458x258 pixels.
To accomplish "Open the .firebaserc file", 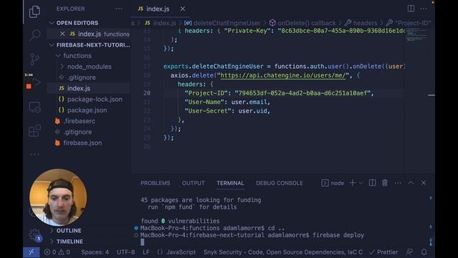I will pyautogui.click(x=79, y=121).
